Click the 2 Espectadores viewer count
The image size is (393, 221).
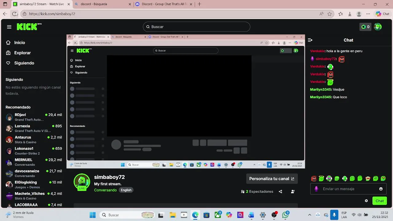pyautogui.click(x=257, y=192)
